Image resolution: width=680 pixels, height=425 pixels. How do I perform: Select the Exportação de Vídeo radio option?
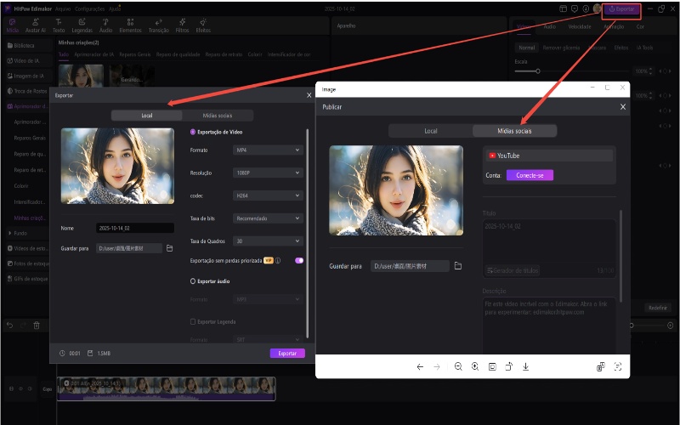pos(193,132)
